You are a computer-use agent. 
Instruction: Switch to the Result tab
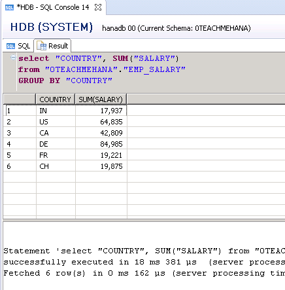(52, 46)
